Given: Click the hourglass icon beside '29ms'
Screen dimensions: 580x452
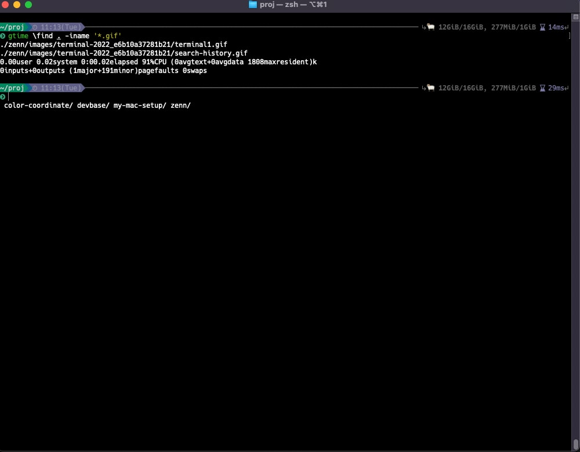Looking at the screenshot, I should point(542,88).
